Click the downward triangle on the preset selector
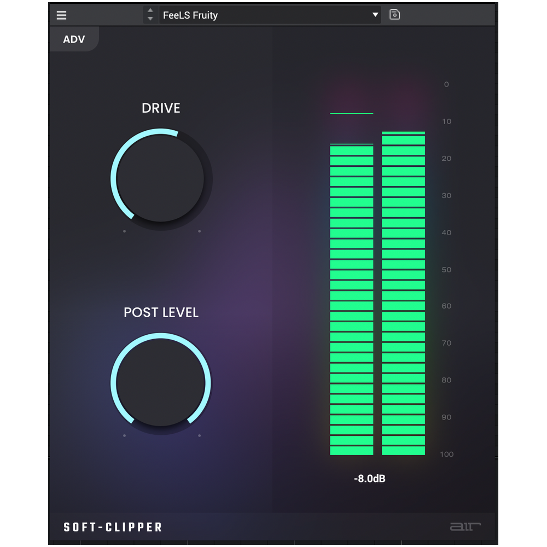Screen dimensions: 547x547 (374, 15)
